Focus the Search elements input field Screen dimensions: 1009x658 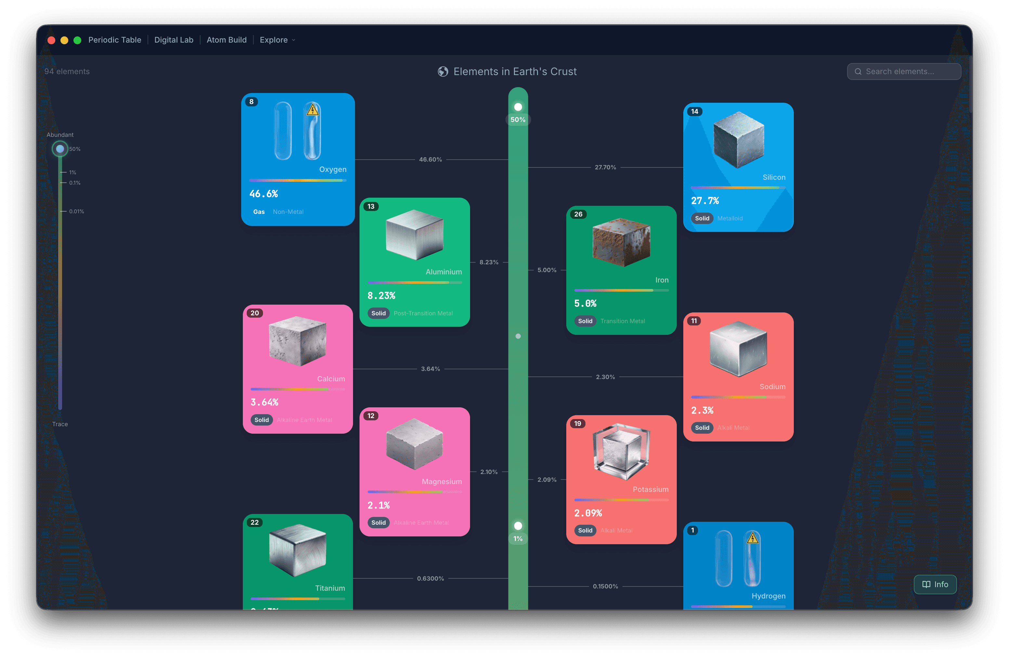coord(904,72)
